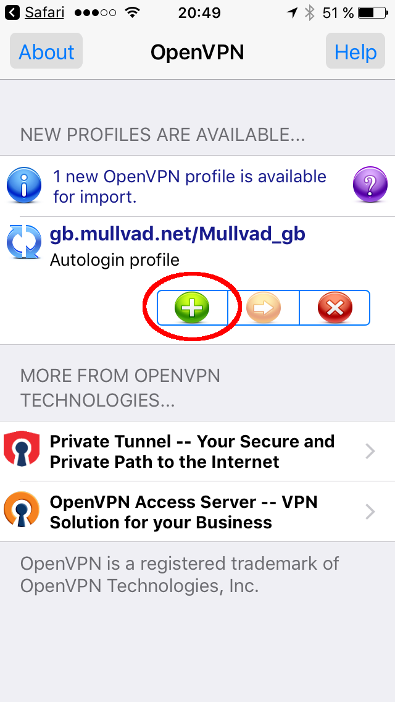Open the Help page
This screenshot has width=395, height=702.
click(355, 51)
